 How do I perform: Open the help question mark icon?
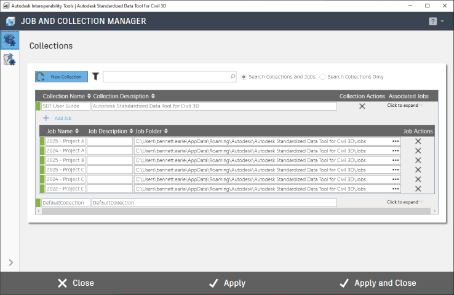(432, 21)
